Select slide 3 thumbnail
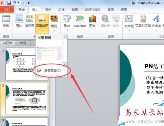Screen dimensions: 164x126 pos(27,122)
